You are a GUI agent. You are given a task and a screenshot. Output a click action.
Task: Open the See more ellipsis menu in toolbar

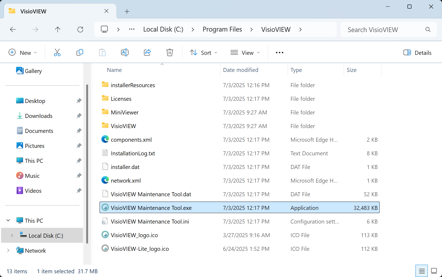(x=279, y=53)
